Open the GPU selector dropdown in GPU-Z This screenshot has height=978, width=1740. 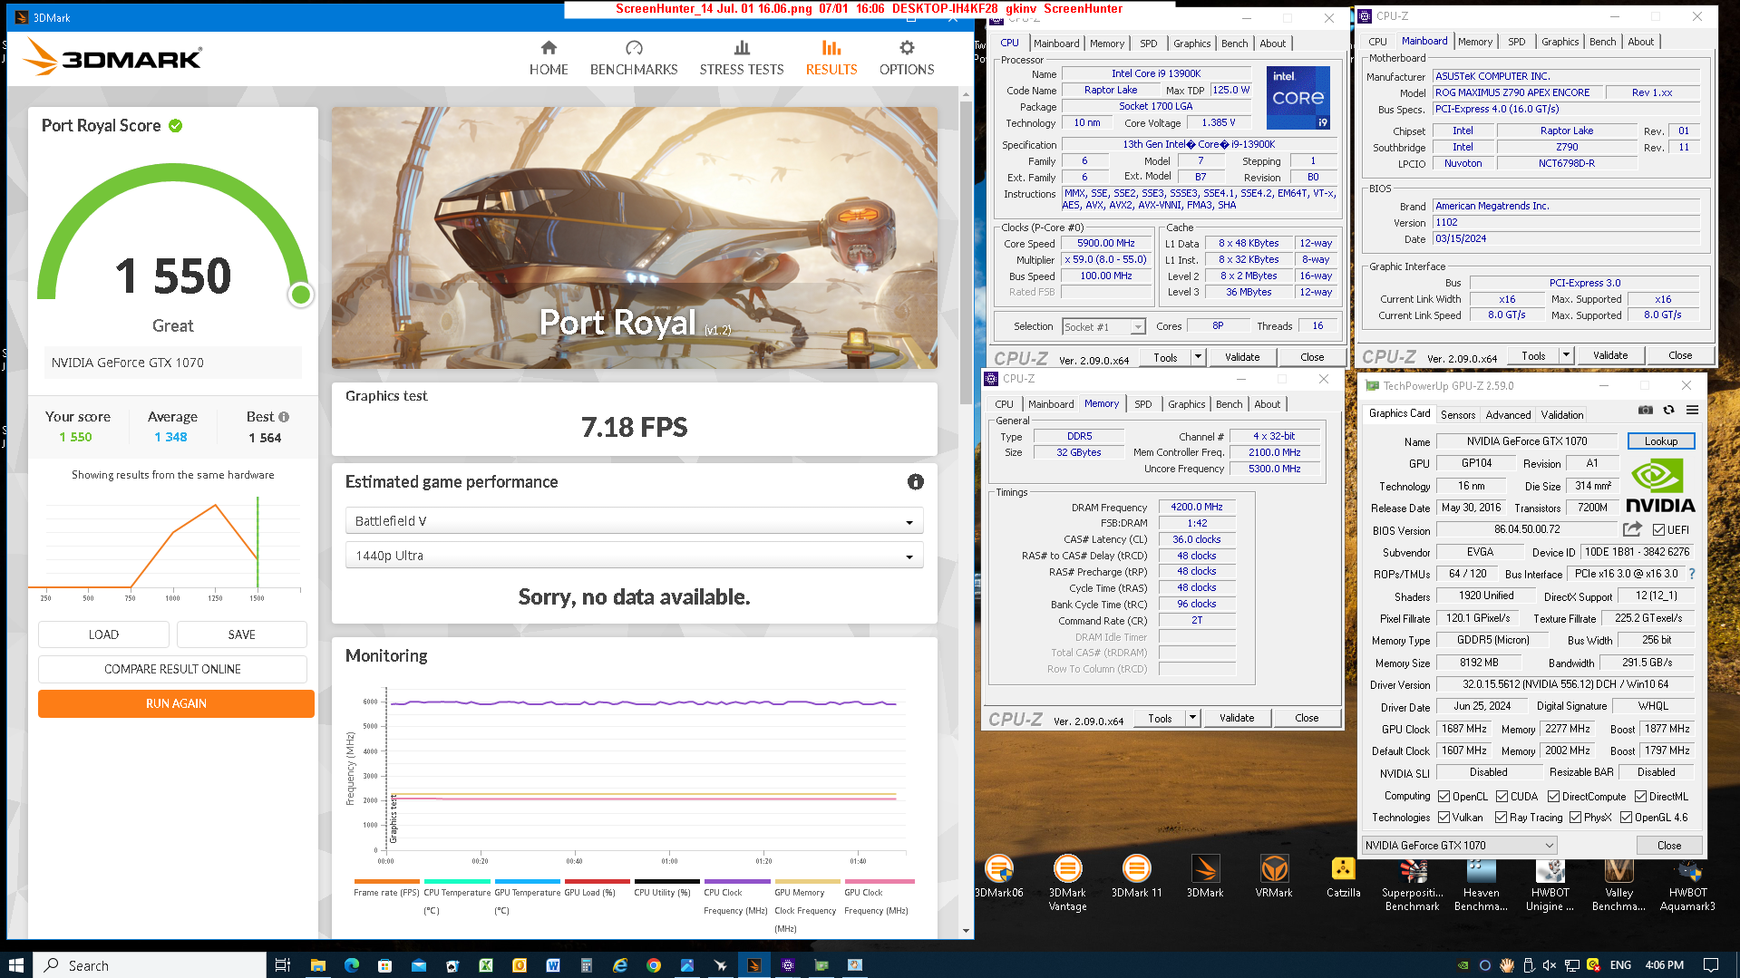[x=1459, y=846]
